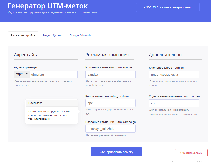Click the Генератор UTM-меток title
The image size is (211, 162).
pos(48,6)
